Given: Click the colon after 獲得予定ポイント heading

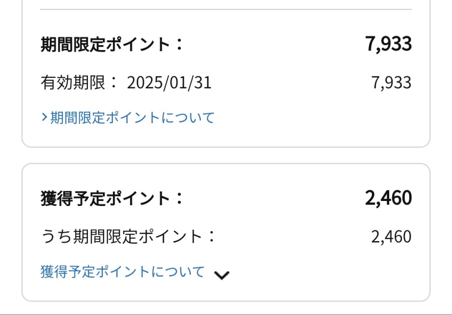Looking at the screenshot, I should (179, 199).
